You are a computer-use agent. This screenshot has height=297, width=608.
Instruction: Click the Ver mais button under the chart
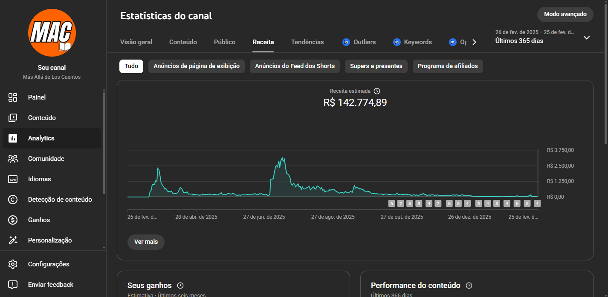pos(146,242)
